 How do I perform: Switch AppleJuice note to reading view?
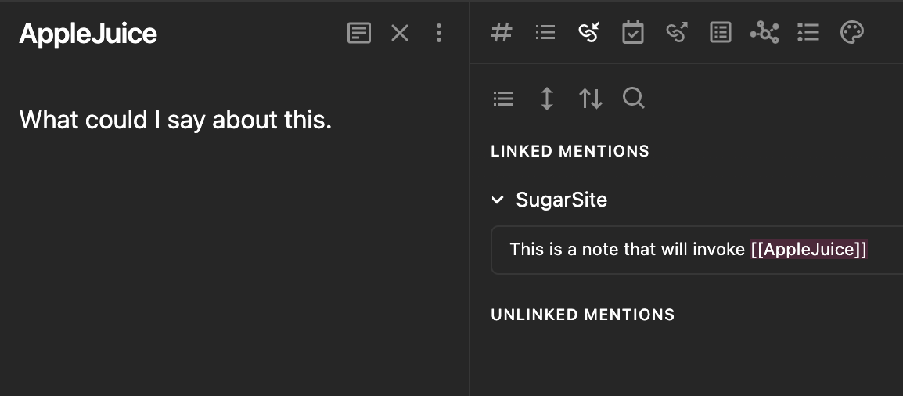tap(359, 33)
